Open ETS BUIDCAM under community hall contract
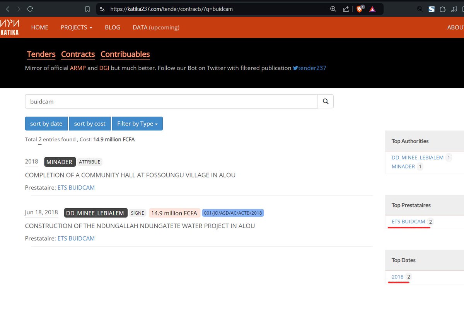This screenshot has height=324, width=464. (76, 187)
